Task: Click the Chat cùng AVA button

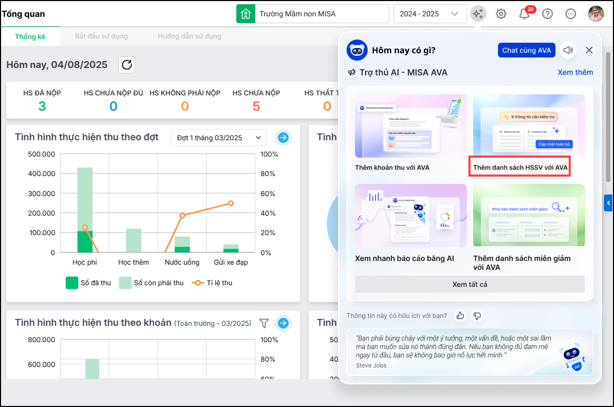Action: pyautogui.click(x=526, y=50)
